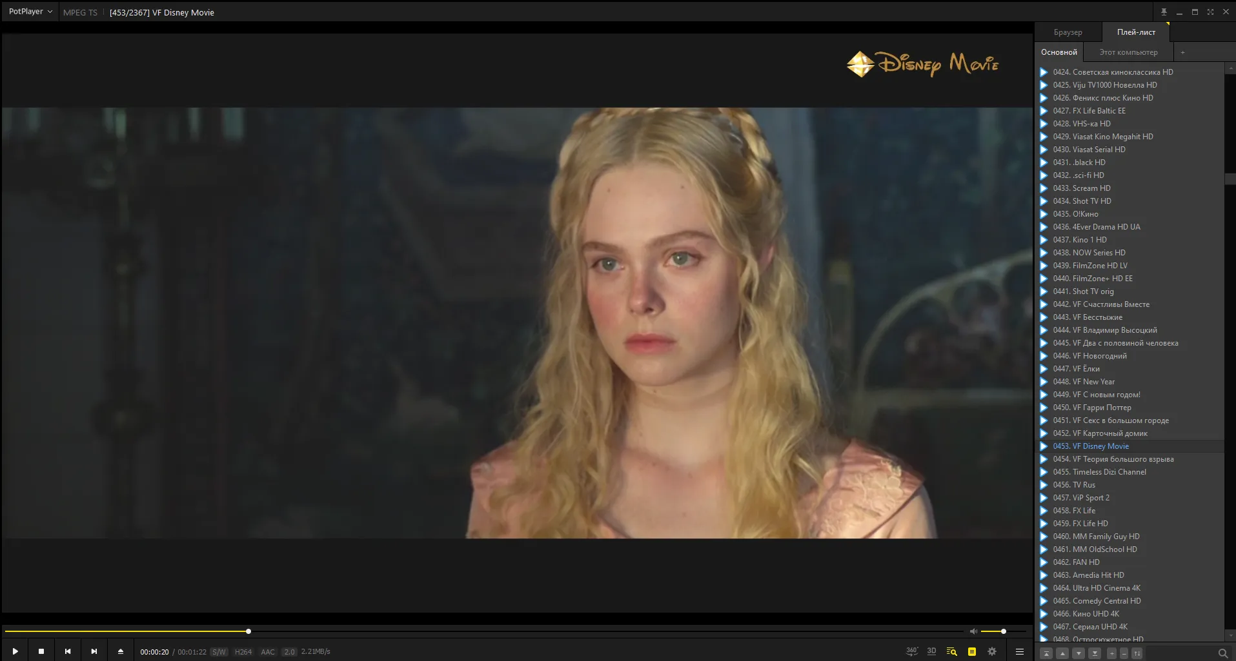Toggle the yellow playlist panel button

972,651
